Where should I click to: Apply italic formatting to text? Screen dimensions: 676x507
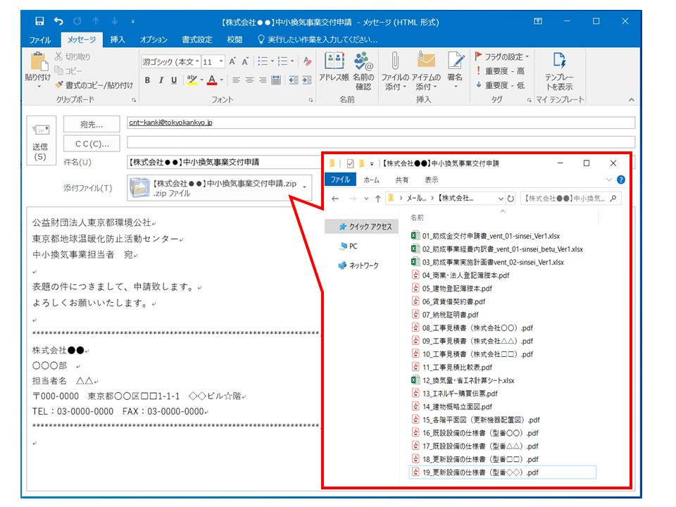pos(161,80)
